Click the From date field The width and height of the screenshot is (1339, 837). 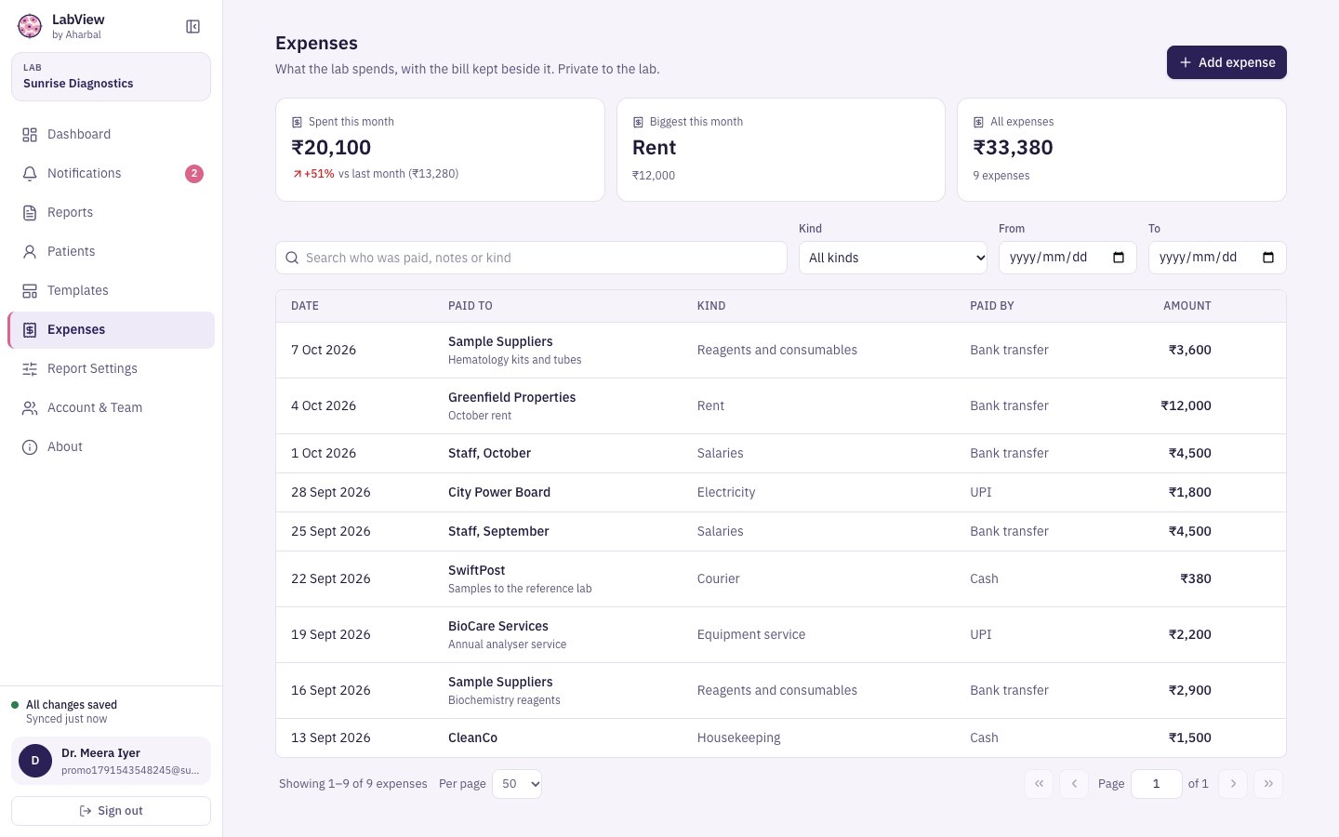tap(1067, 258)
